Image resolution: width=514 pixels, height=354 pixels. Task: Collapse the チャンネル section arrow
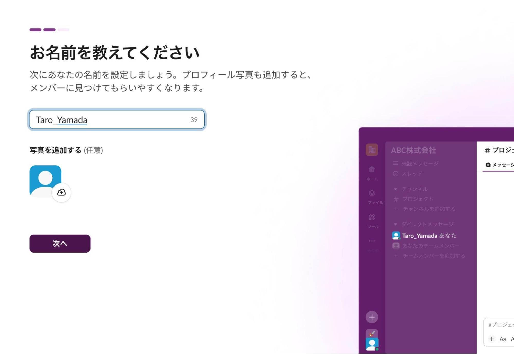[x=395, y=189]
